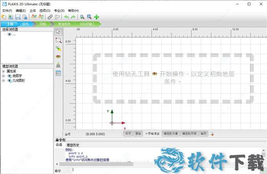The height and width of the screenshot is (174, 267).
Task: Toggle the 捕捉到网格 snap to grid button
Action: point(189,134)
